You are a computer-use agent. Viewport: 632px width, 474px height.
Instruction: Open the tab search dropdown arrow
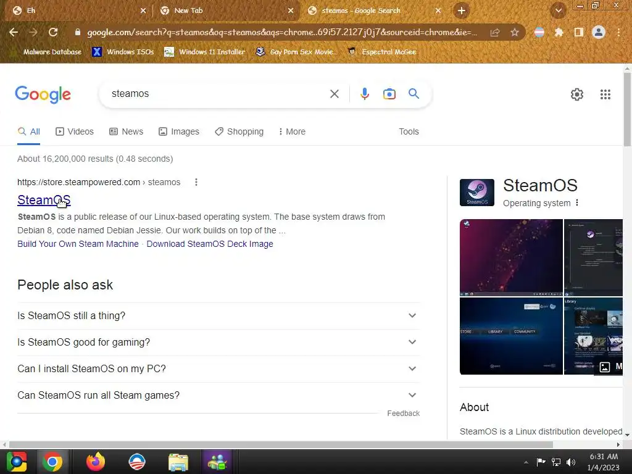click(558, 10)
